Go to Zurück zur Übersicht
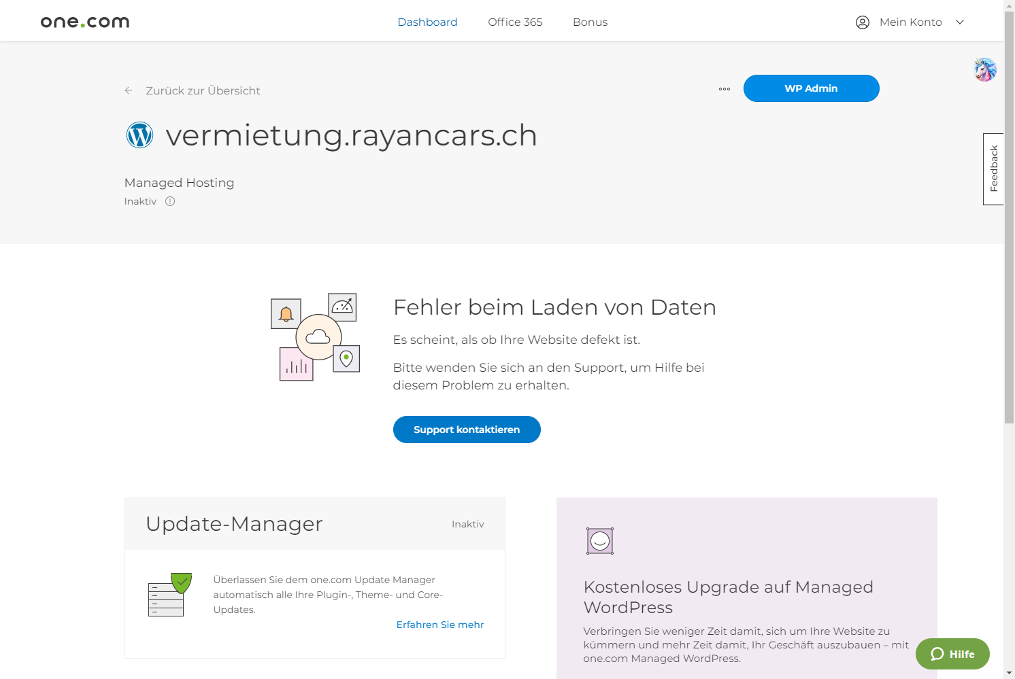Viewport: 1015px width, 679px height. (x=203, y=90)
